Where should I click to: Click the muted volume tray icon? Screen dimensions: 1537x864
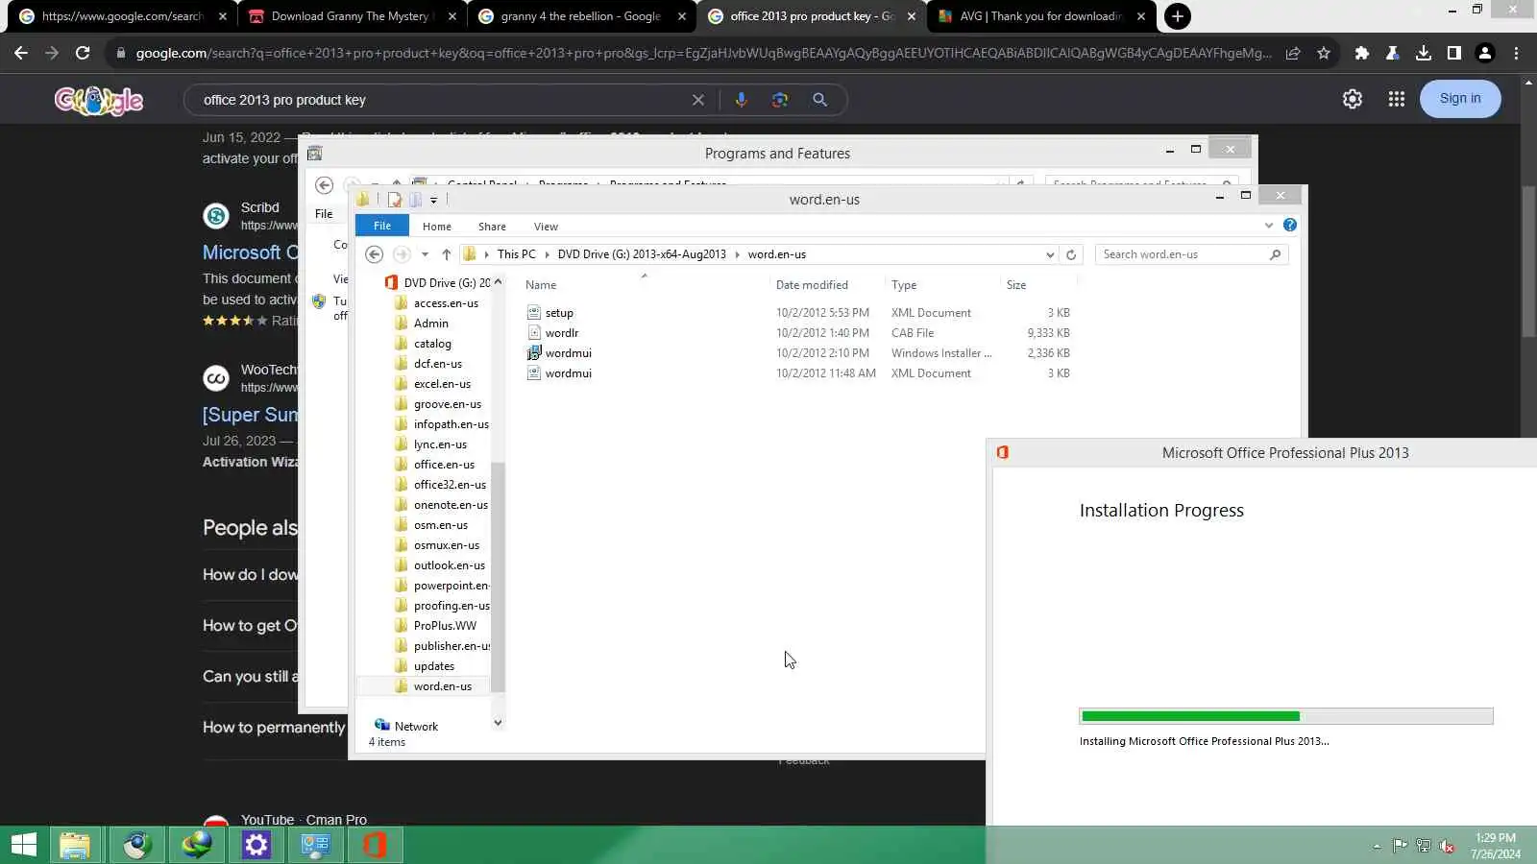pos(1447,846)
